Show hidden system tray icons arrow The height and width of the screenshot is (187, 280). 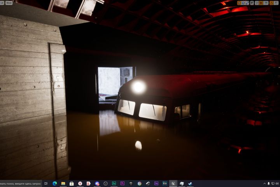click(264, 183)
